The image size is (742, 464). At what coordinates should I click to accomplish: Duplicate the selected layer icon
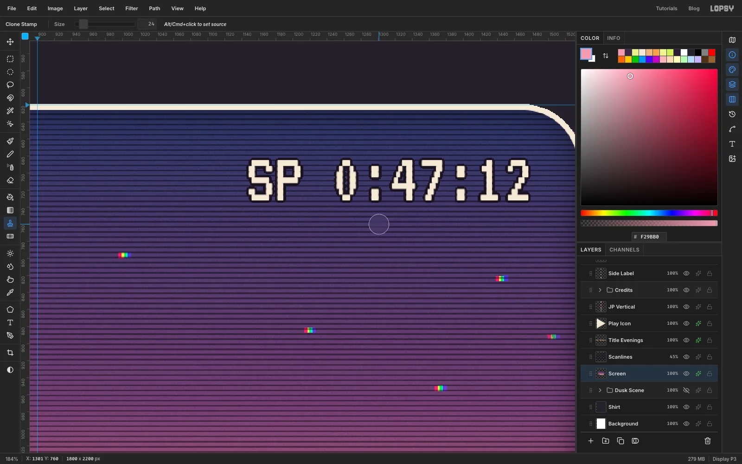click(620, 441)
